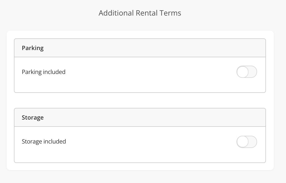Screen dimensions: 286x183
Task: Turn on the toggle in the Storage section
Action: (x=246, y=142)
